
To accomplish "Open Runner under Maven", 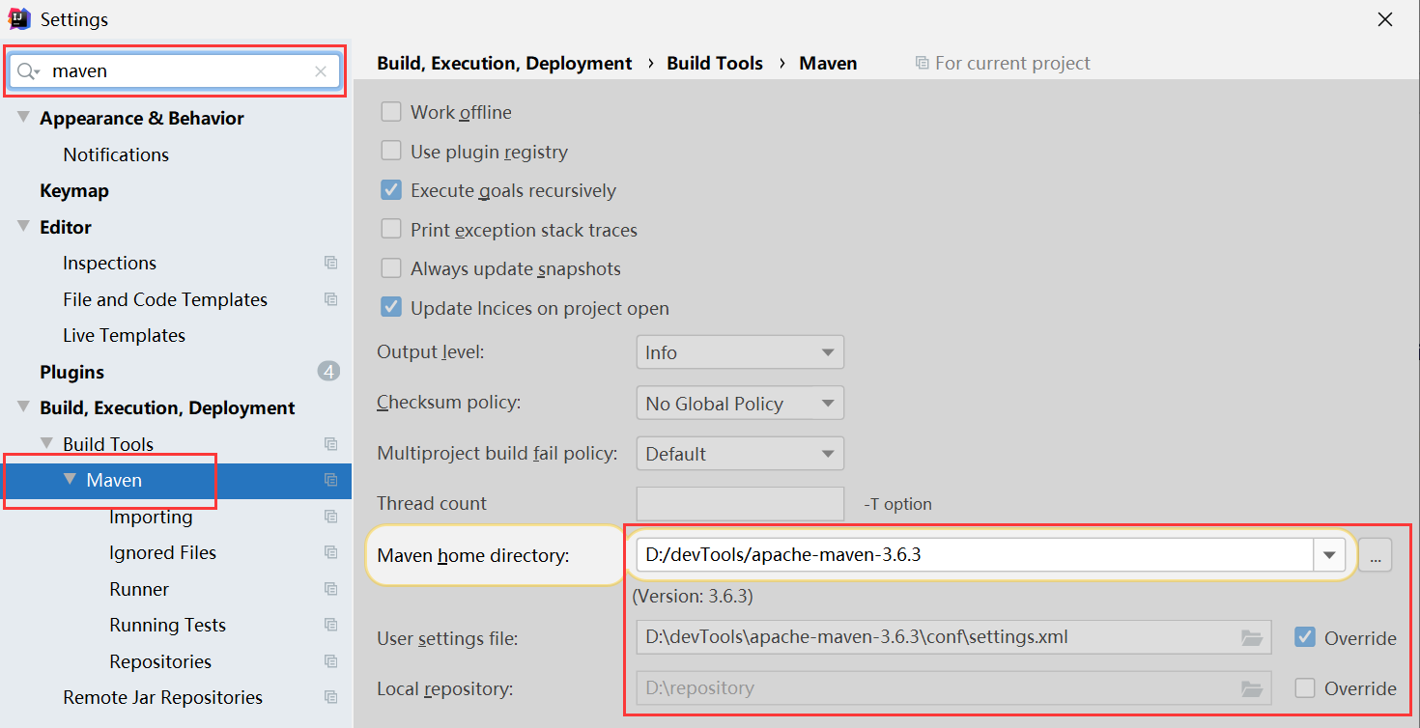I will 139,589.
